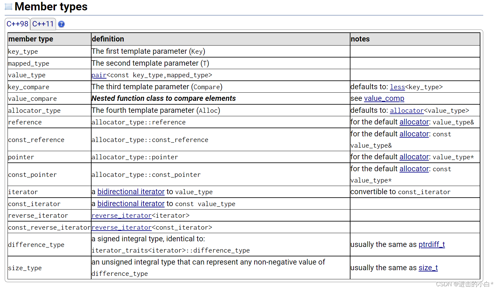Open reverse_iterator link in const_reverse_iterator row
This screenshot has width=498, height=290.
[x=121, y=227]
